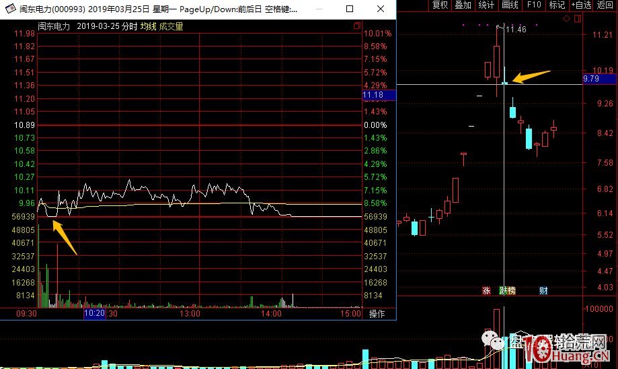The image size is (618, 369).
Task: Click the restore icon beside 成交量 header
Action: tap(357, 26)
